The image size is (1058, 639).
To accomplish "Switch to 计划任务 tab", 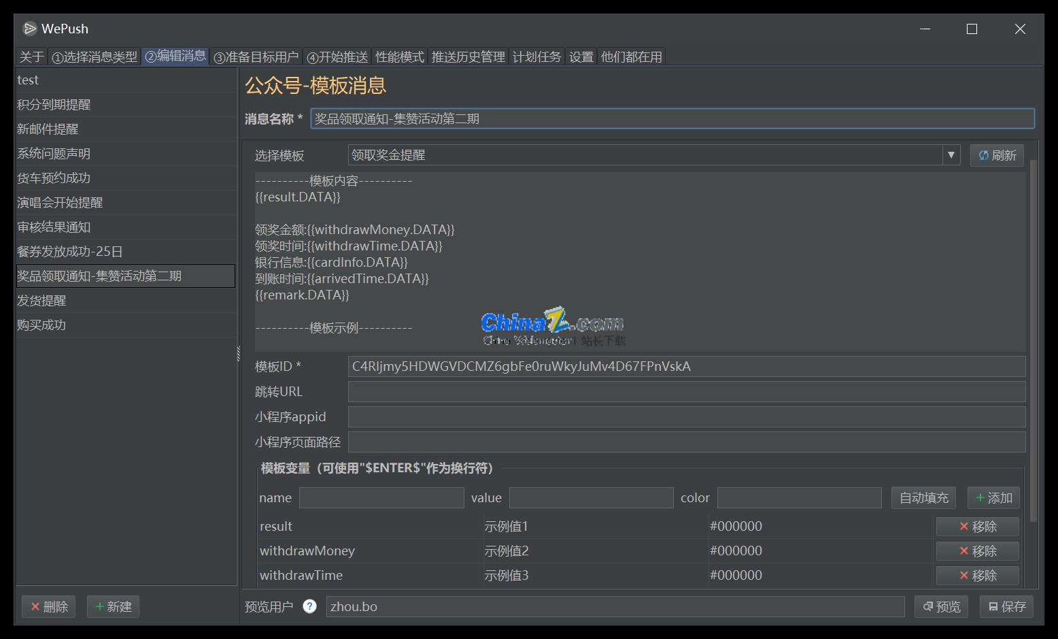I will [x=537, y=57].
